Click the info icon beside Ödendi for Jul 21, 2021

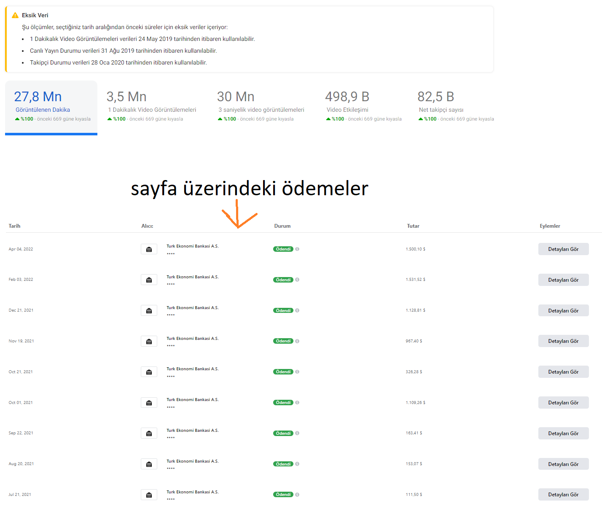pyautogui.click(x=297, y=495)
